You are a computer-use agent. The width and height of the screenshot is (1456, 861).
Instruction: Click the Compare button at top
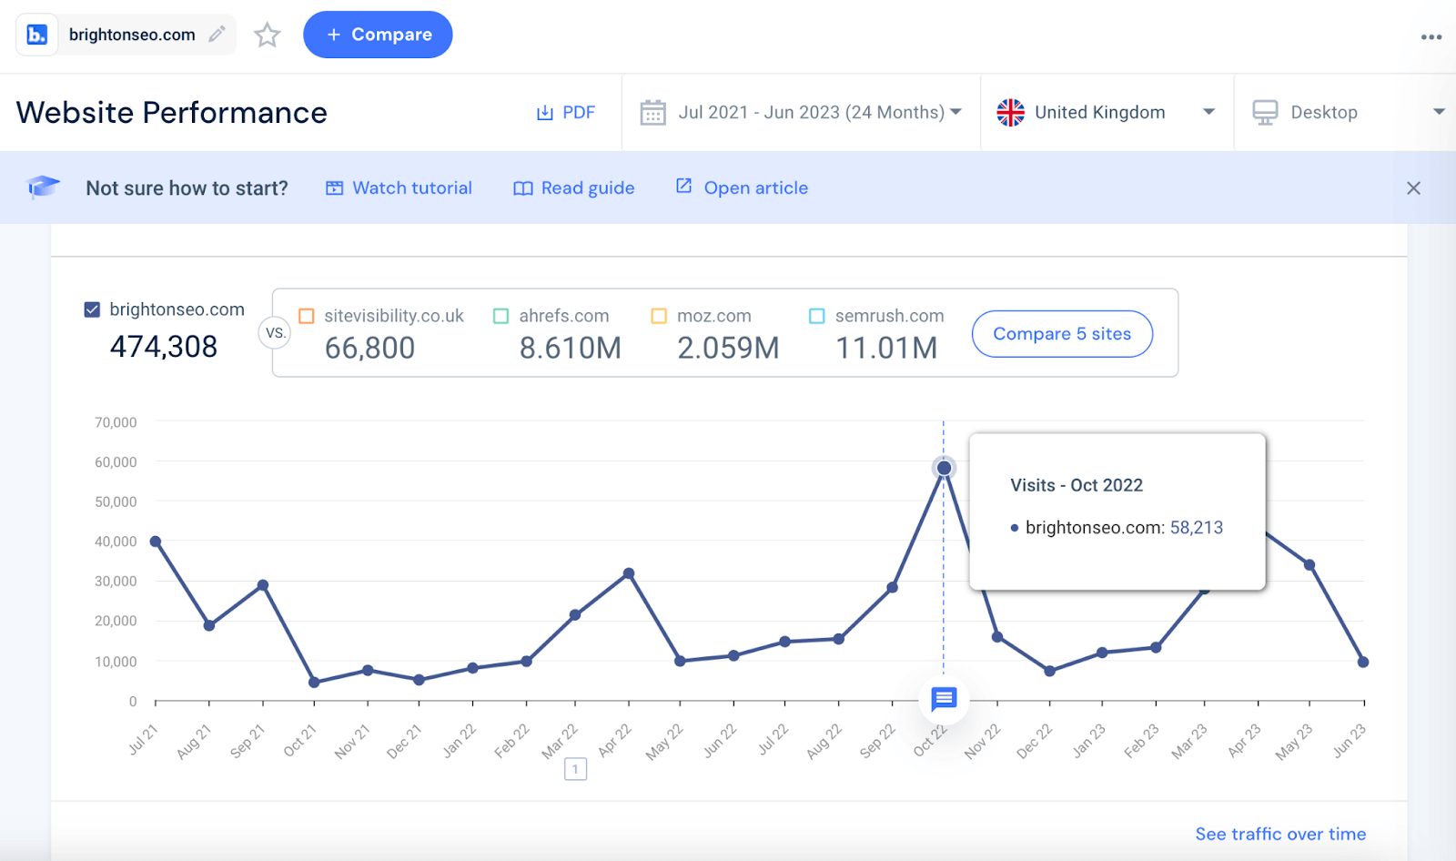click(x=378, y=35)
